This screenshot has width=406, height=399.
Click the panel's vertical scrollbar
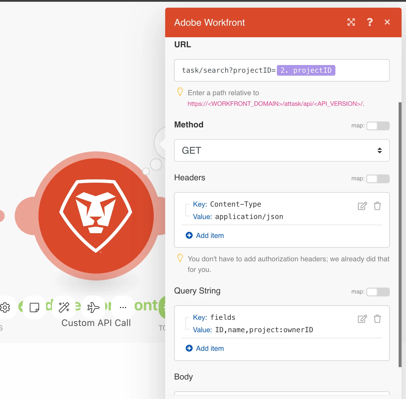coord(400,235)
